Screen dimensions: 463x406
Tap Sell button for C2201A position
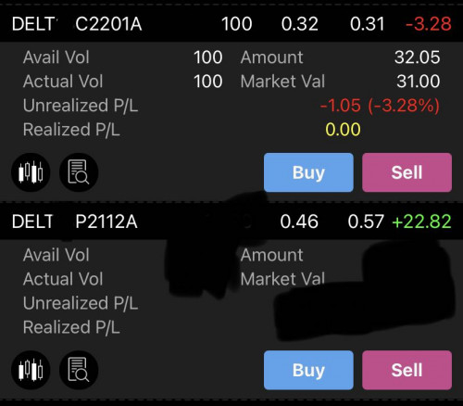[x=407, y=172]
